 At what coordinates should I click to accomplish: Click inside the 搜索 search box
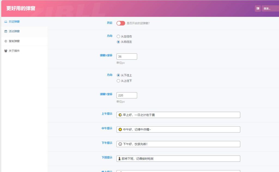[x=270, y=9]
